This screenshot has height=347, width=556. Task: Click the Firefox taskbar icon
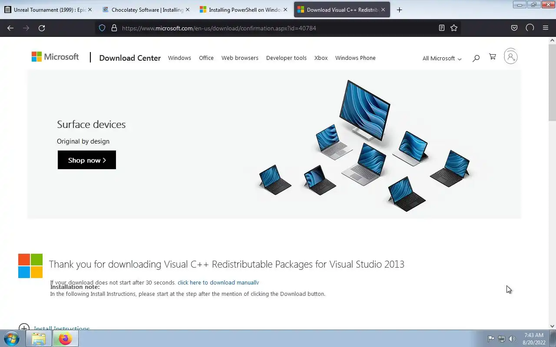point(65,339)
